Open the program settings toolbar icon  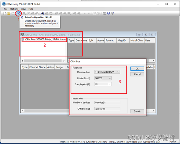[104, 13]
